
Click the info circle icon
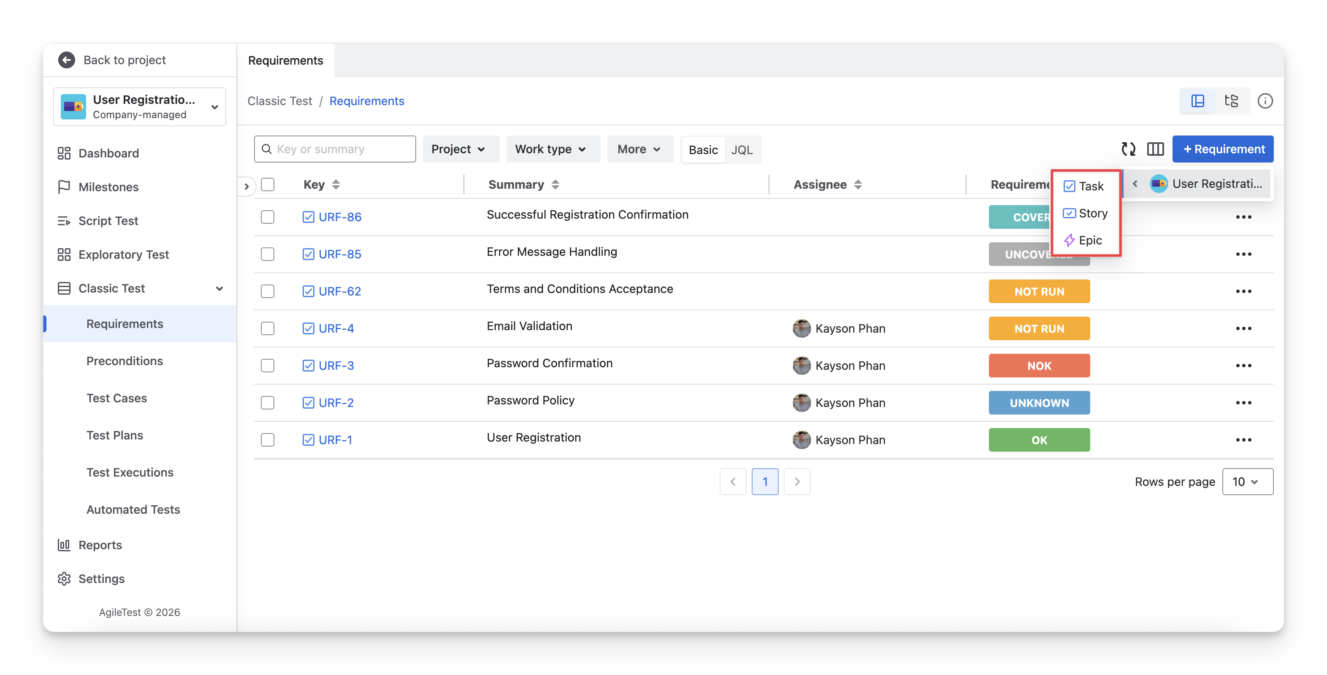(x=1265, y=101)
